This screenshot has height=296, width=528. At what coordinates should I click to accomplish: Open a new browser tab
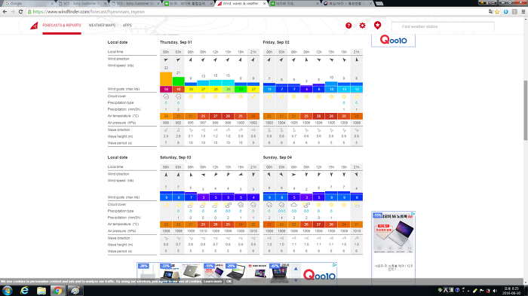tap(379, 3)
